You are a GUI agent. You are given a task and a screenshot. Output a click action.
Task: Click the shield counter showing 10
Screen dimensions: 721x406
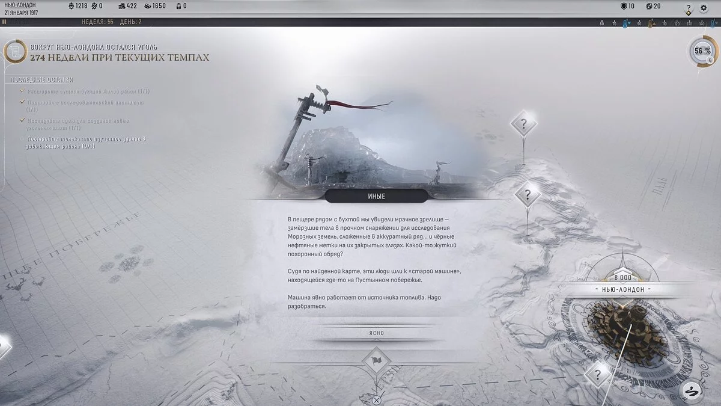point(627,6)
